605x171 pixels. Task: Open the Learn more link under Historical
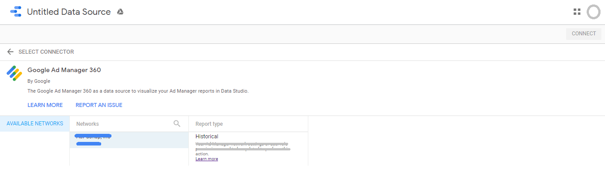pyautogui.click(x=207, y=159)
